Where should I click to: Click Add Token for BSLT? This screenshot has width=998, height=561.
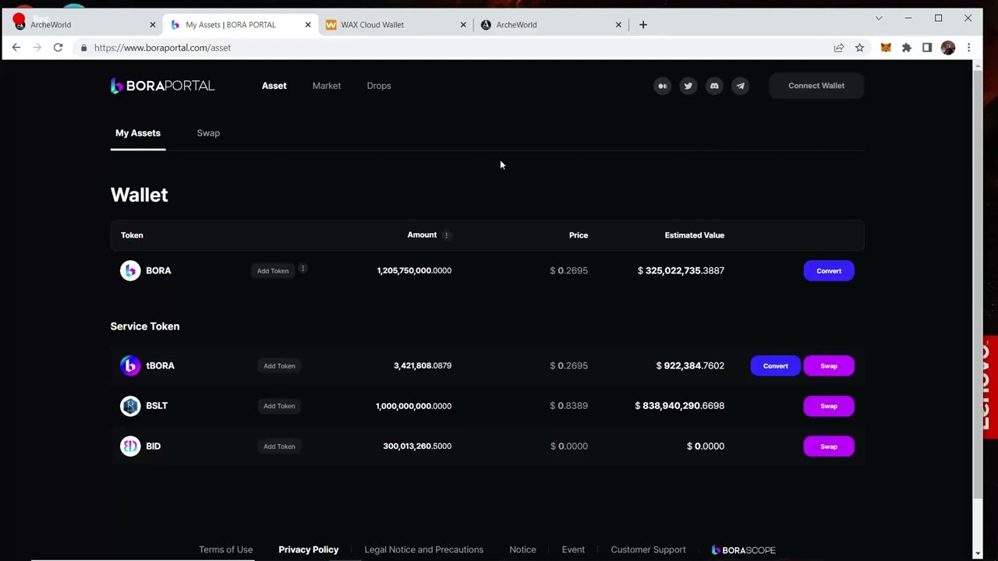click(x=279, y=406)
